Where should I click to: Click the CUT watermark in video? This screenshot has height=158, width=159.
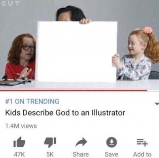[x=10, y=3]
